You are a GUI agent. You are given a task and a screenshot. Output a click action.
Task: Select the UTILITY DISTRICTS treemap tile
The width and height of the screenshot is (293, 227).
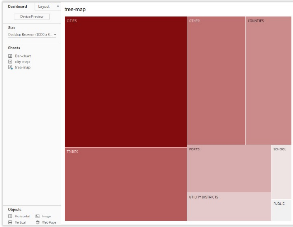click(229, 207)
